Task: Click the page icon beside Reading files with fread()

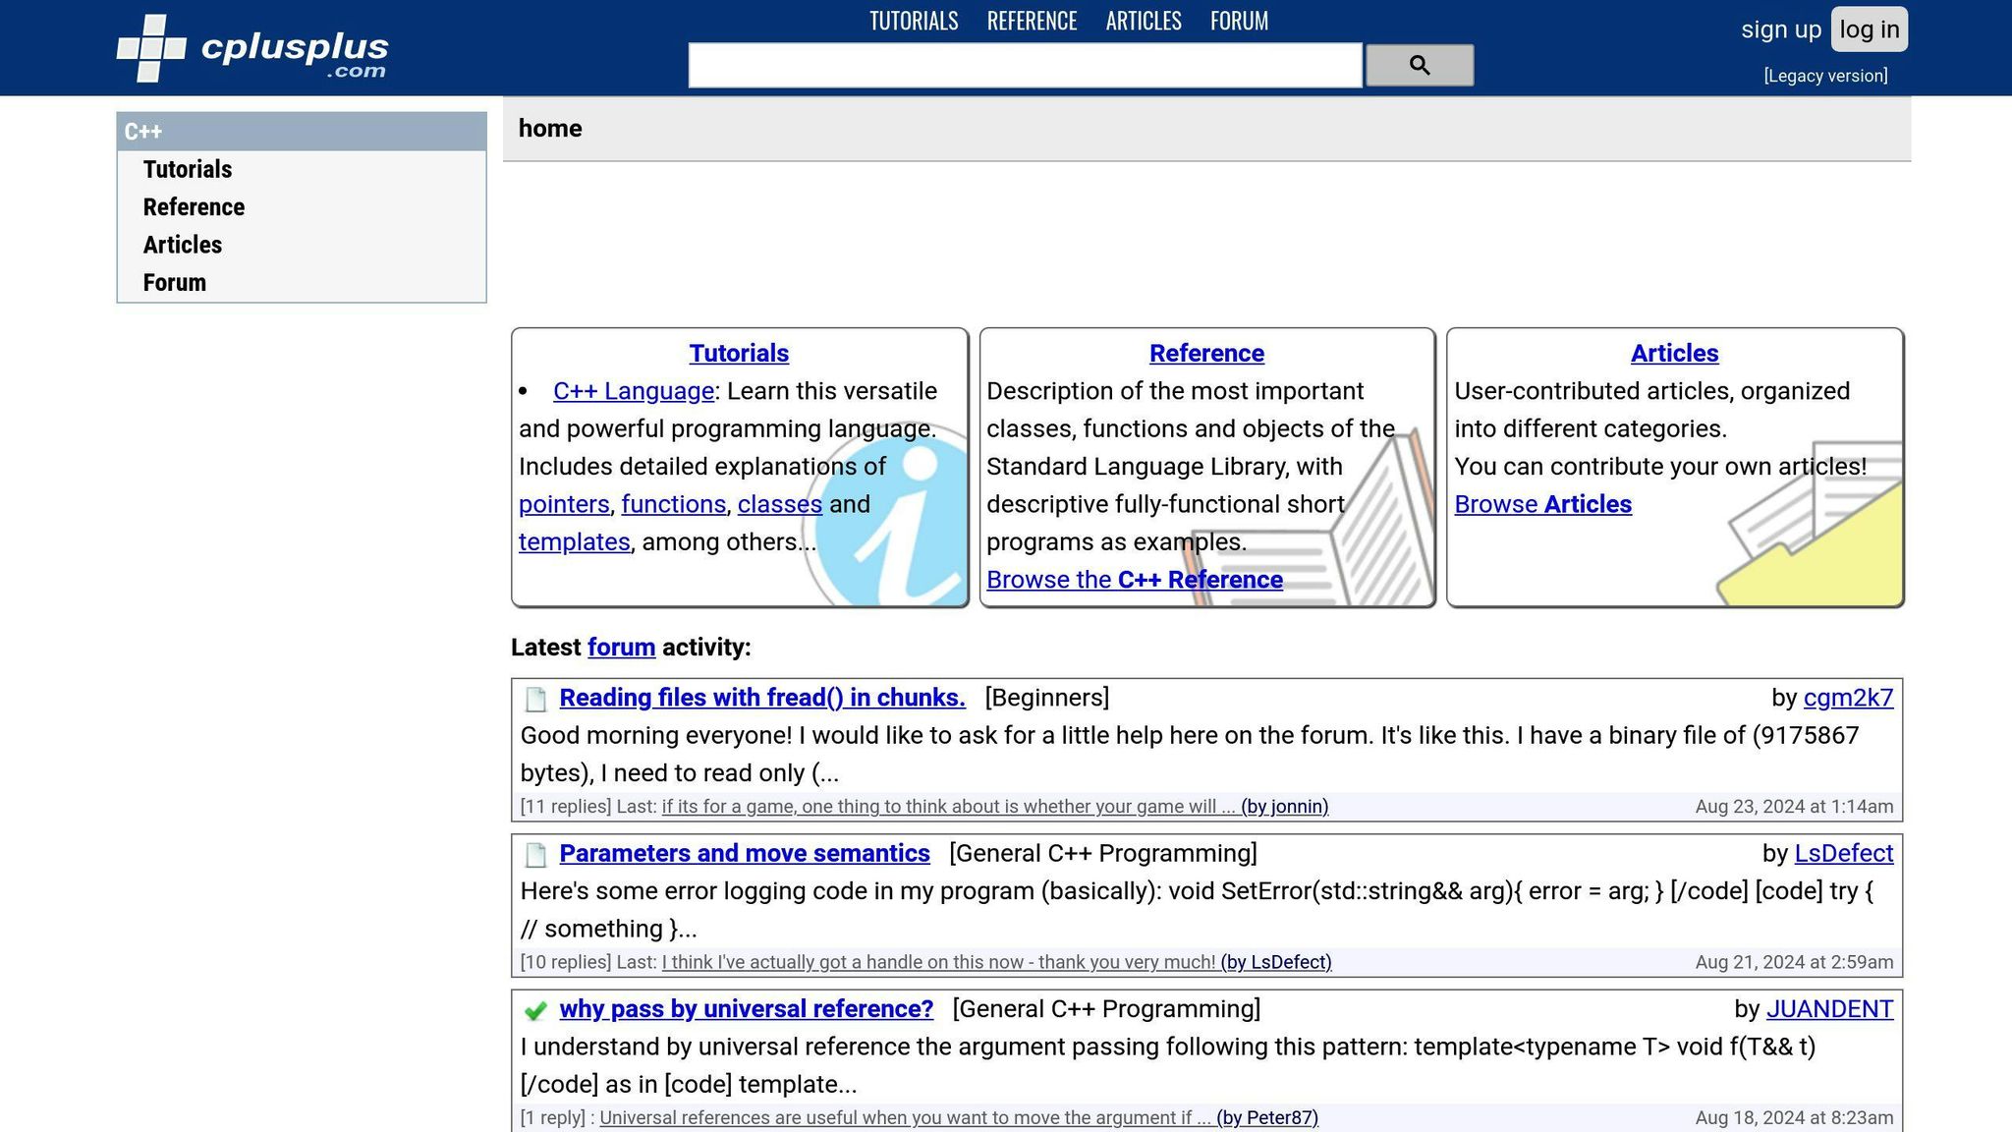Action: pyautogui.click(x=535, y=698)
